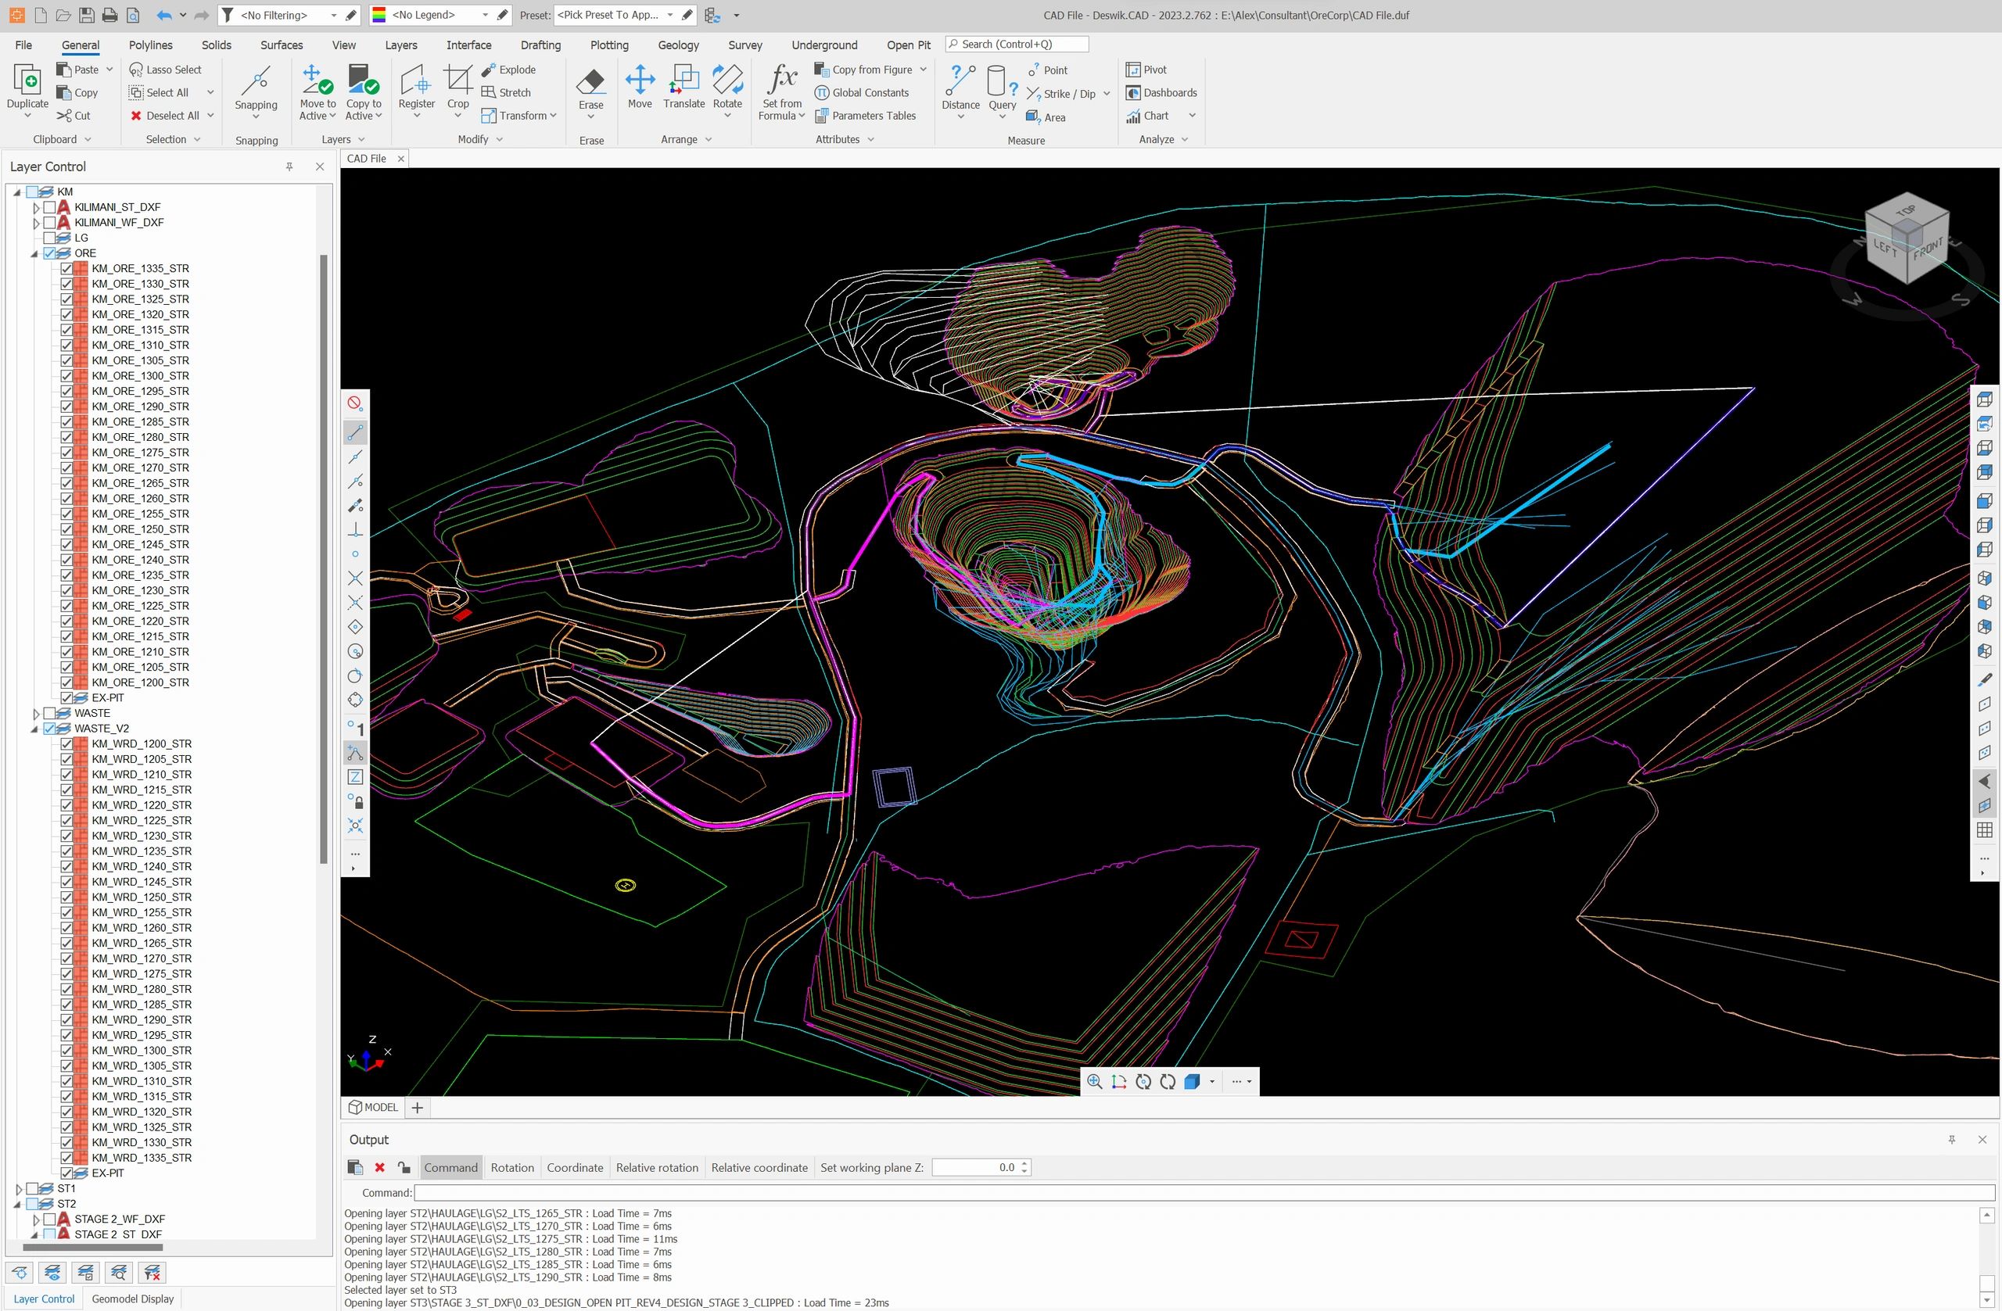Expand the KILIMANI_ST_DXF tree node
This screenshot has height=1311, width=2002.
click(x=35, y=207)
